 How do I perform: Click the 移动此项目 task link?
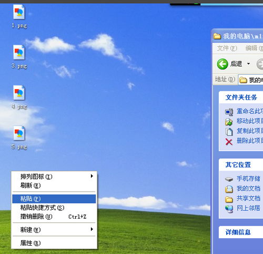coord(250,121)
